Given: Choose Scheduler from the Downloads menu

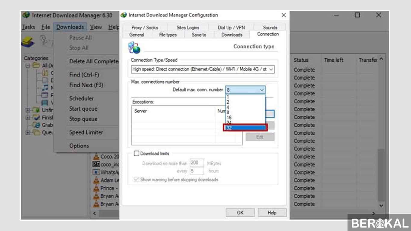Looking at the screenshot, I should [x=82, y=98].
